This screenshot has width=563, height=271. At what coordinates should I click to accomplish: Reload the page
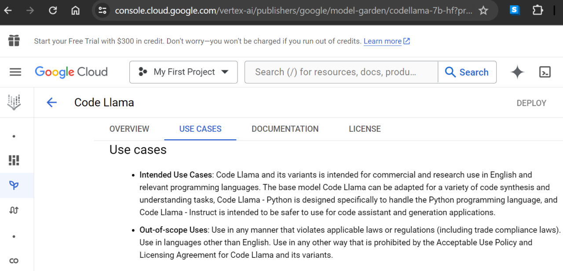click(x=53, y=10)
